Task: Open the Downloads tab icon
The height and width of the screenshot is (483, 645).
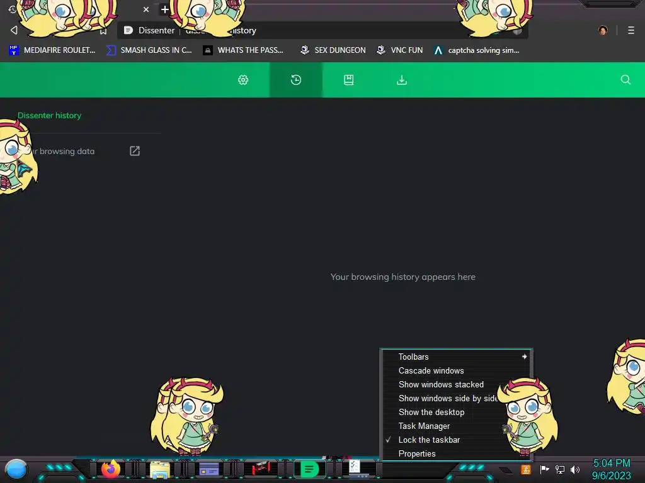Action: tap(401, 80)
